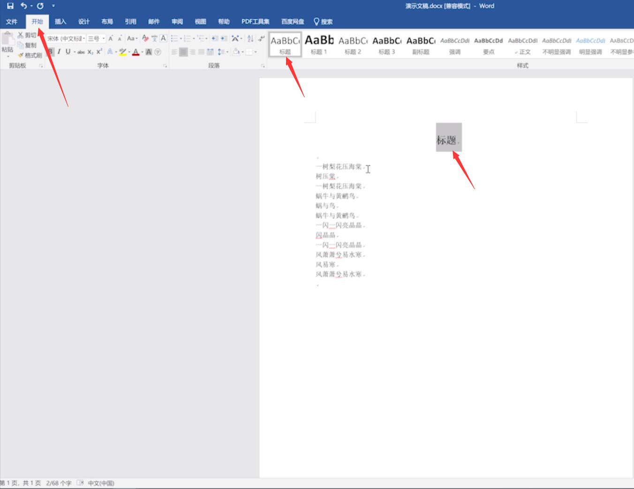Screen dimensions: 634x489
Task: Click the 搜索 tell-me search box
Action: coord(323,22)
